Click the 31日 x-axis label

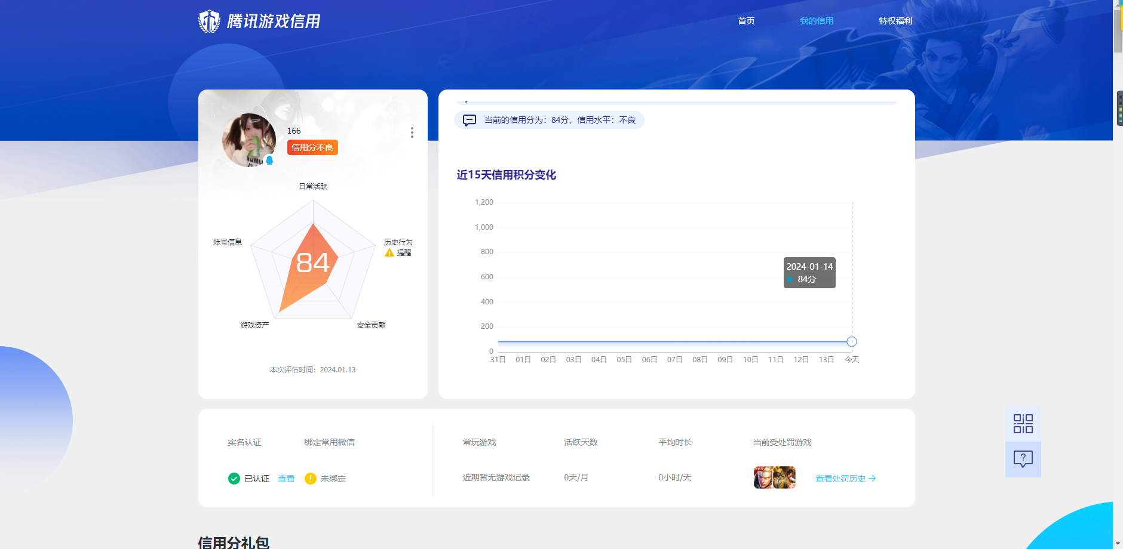pos(498,359)
